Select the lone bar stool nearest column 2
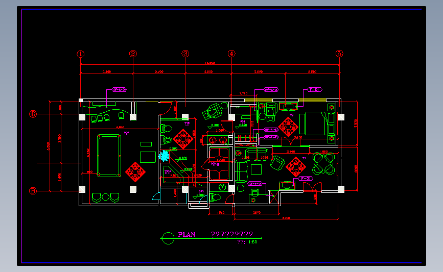443x272 pixels. (121, 115)
